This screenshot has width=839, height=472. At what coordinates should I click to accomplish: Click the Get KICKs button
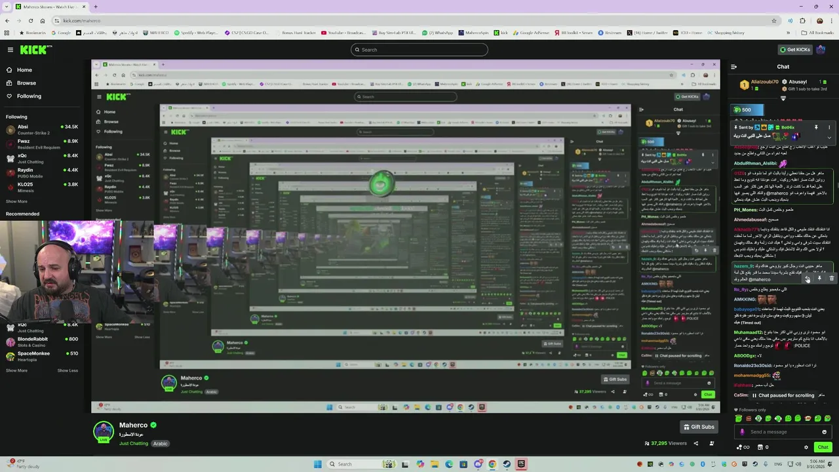(794, 50)
